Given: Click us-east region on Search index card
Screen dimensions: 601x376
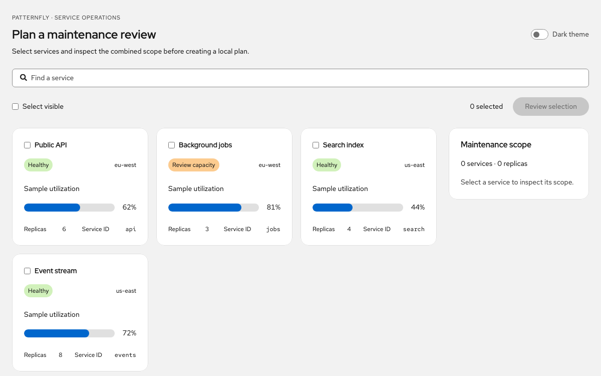Looking at the screenshot, I should pos(415,165).
